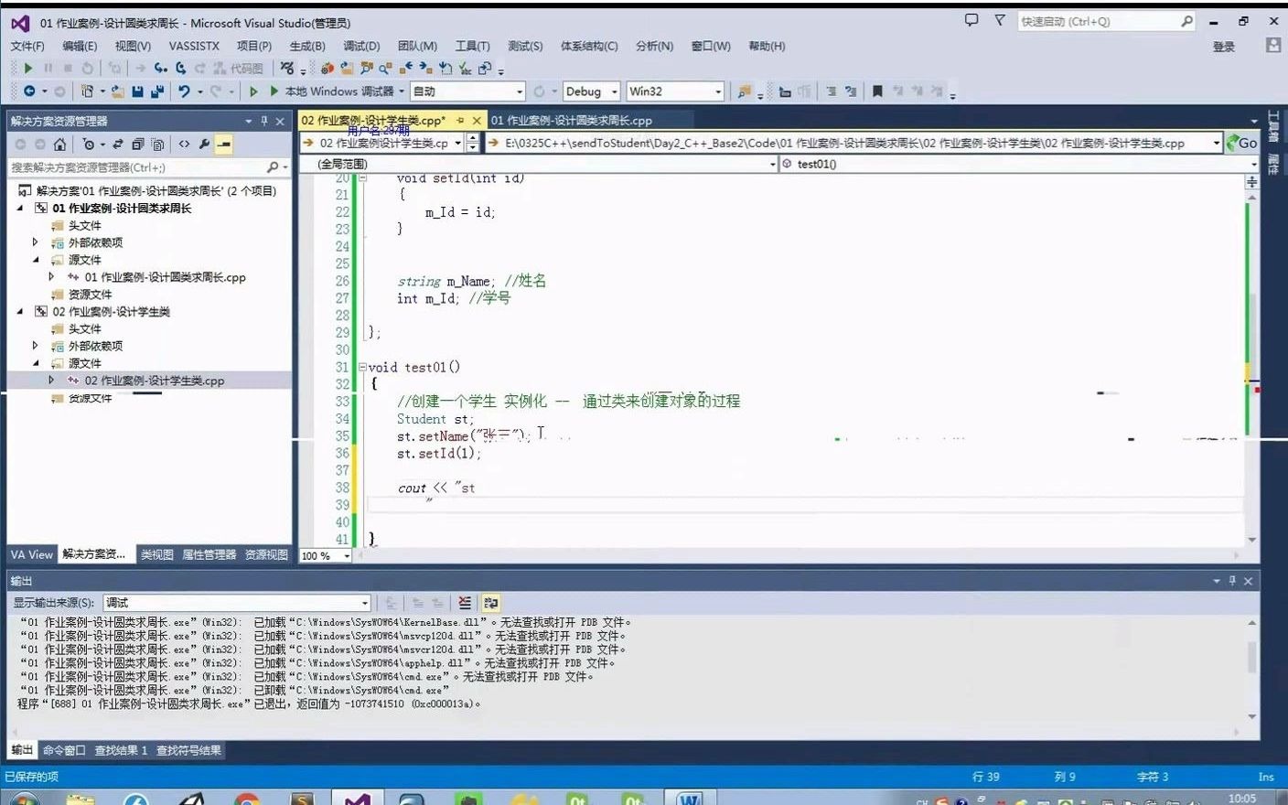The height and width of the screenshot is (805, 1288).
Task: Pin the Solution Explorer panel
Action: (x=264, y=121)
